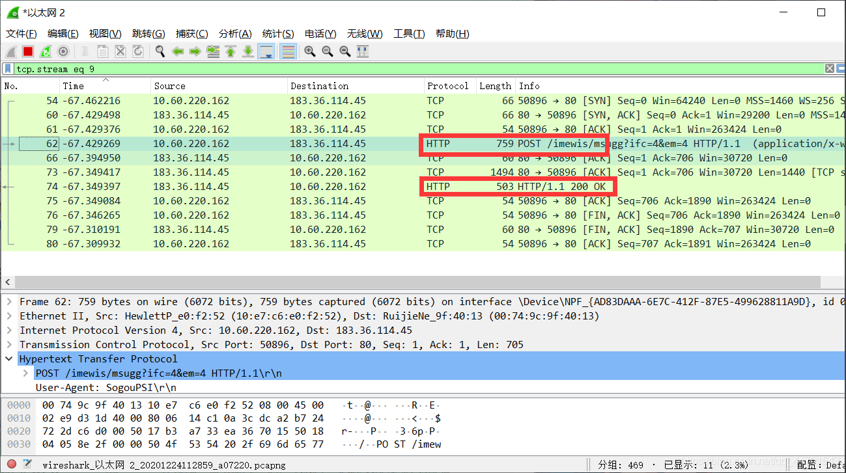Open capture options gear icon
The image size is (846, 473).
pos(63,51)
